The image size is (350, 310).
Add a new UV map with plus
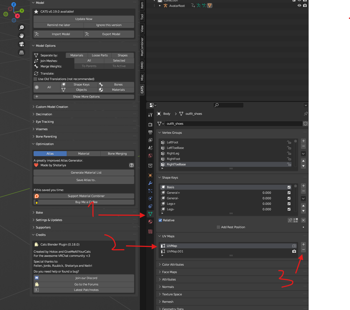[x=303, y=244]
